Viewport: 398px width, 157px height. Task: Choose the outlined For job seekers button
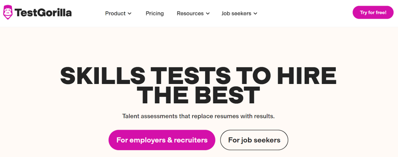coord(254,140)
